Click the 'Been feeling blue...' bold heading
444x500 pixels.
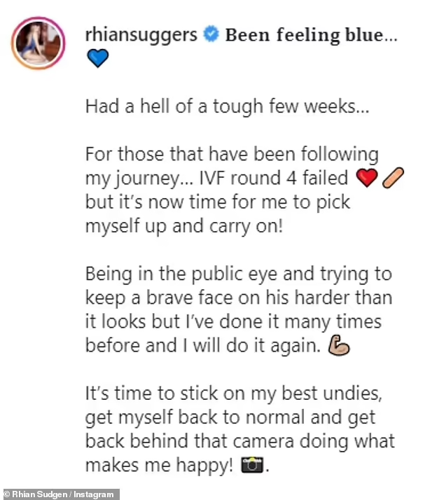coord(312,35)
